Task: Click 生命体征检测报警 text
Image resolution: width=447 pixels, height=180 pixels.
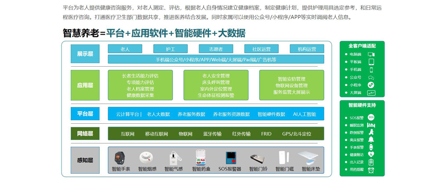Action: (216, 95)
